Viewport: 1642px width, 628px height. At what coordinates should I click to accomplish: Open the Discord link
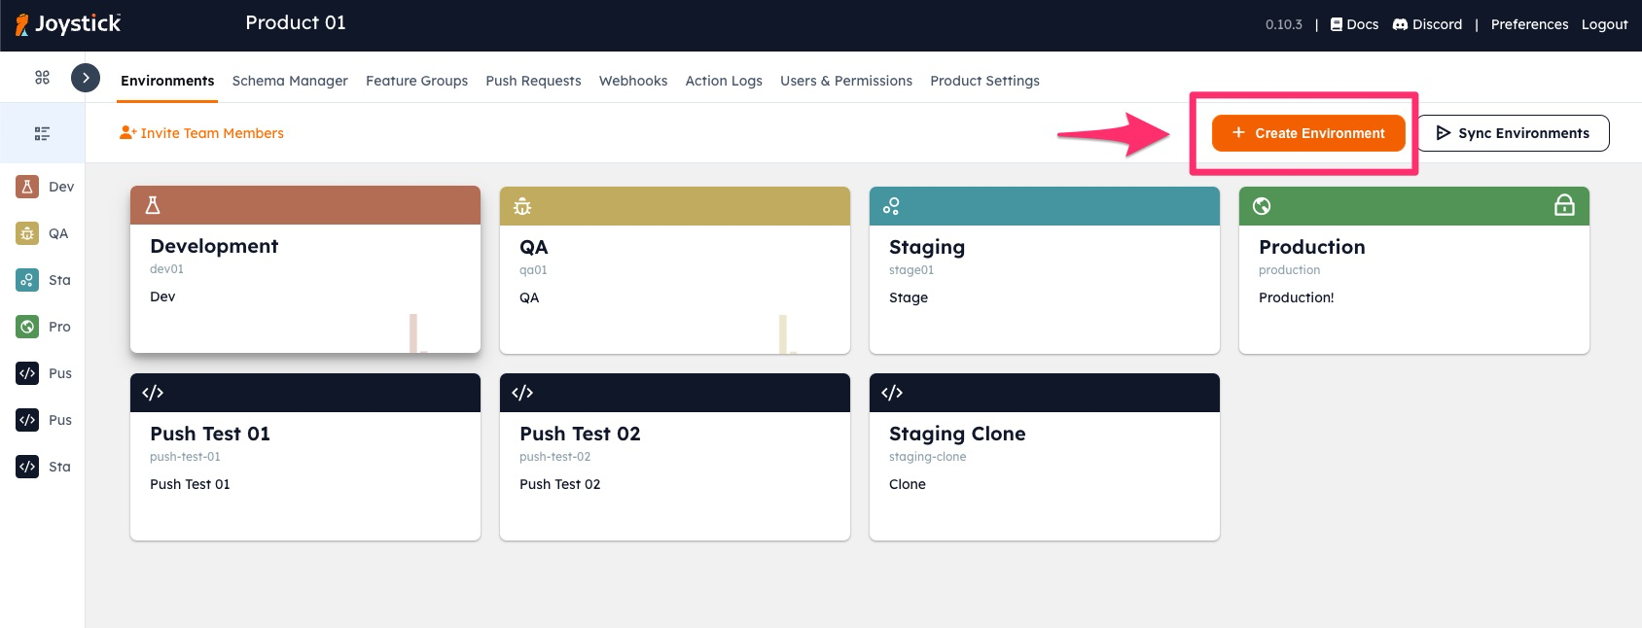pyautogui.click(x=1437, y=24)
